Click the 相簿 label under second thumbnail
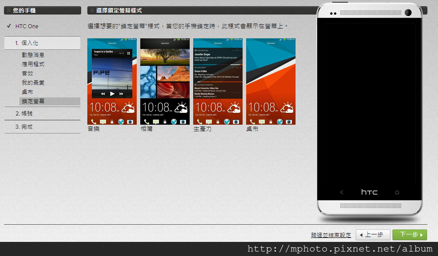Viewport: 438px width, 256px height. click(x=146, y=129)
